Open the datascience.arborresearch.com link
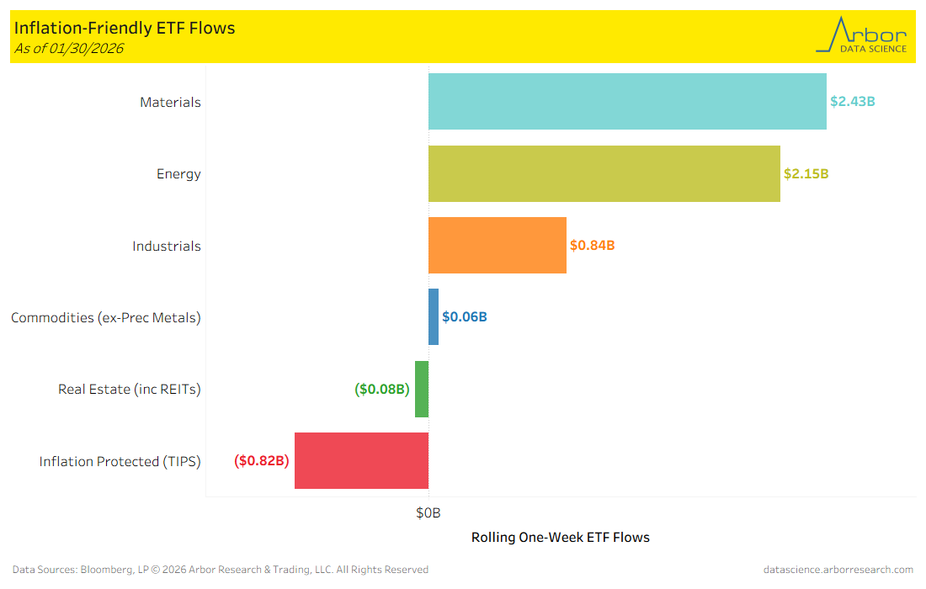This screenshot has width=926, height=589. pos(838,570)
